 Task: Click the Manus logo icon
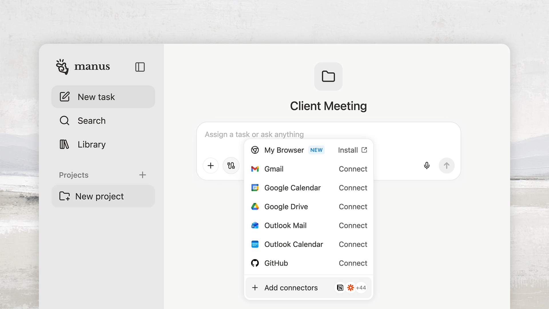point(62,67)
